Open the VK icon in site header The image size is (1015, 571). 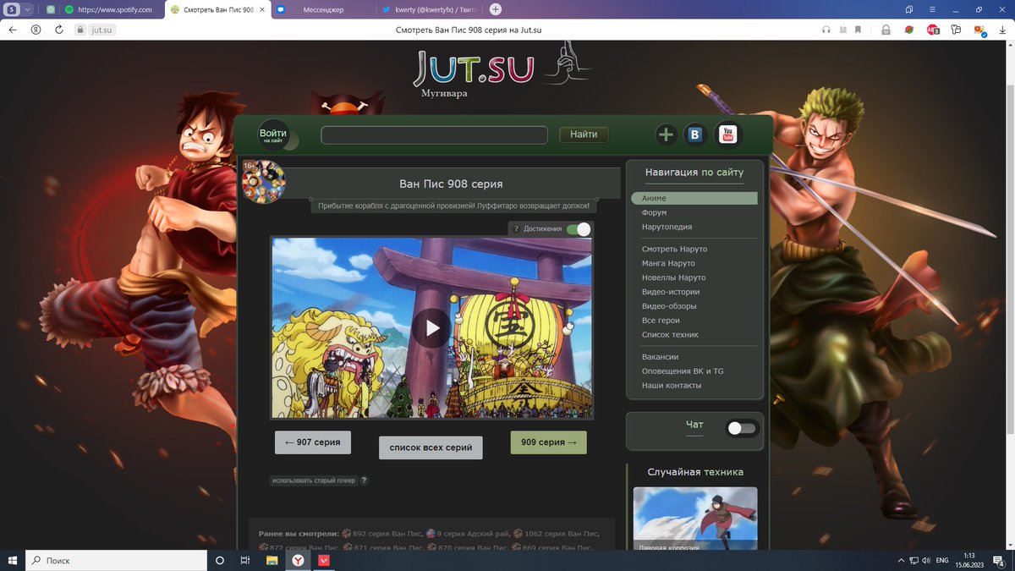point(695,135)
